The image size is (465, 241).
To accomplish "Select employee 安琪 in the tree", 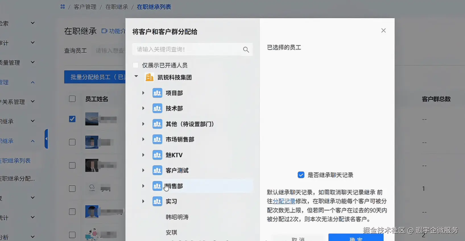I will point(171,232).
